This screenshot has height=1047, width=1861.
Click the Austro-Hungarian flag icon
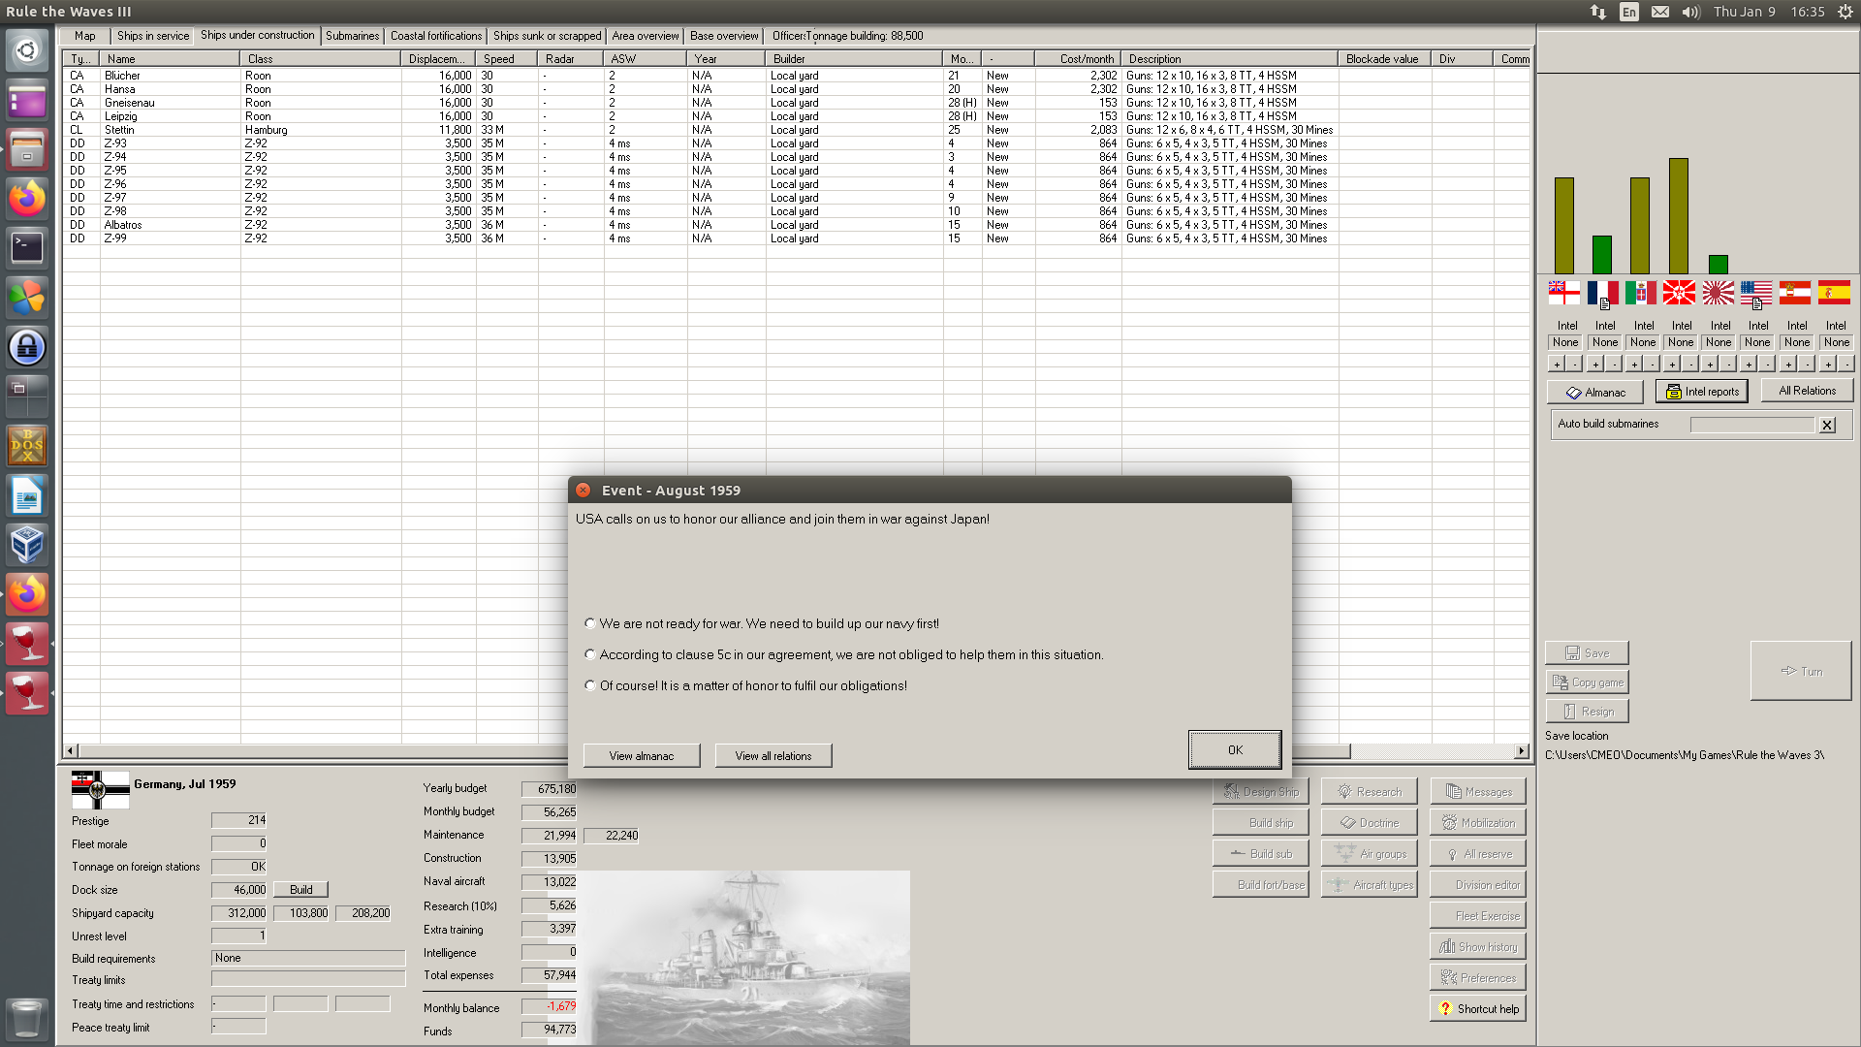pyautogui.click(x=1795, y=292)
